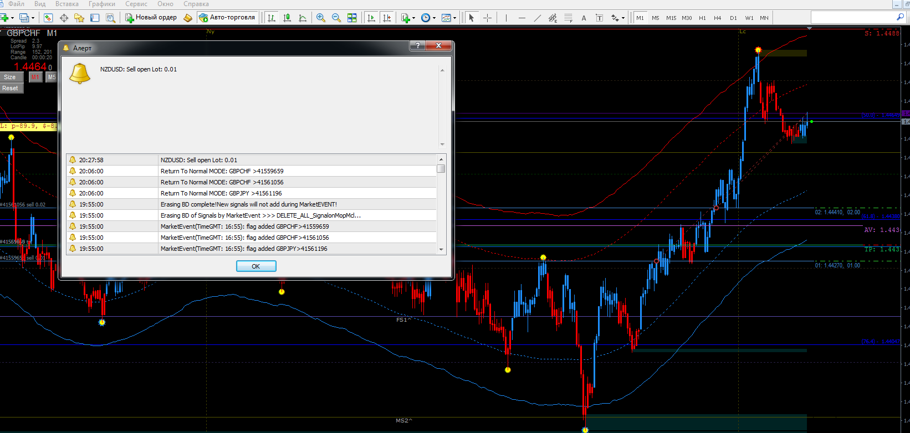Switch to H1 timeframe
Screen dimensions: 910x433
click(x=702, y=18)
